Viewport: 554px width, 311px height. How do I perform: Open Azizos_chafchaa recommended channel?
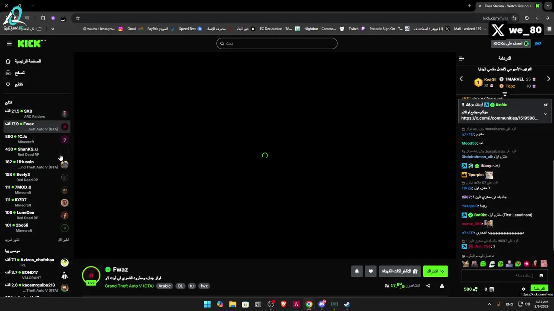click(x=37, y=262)
